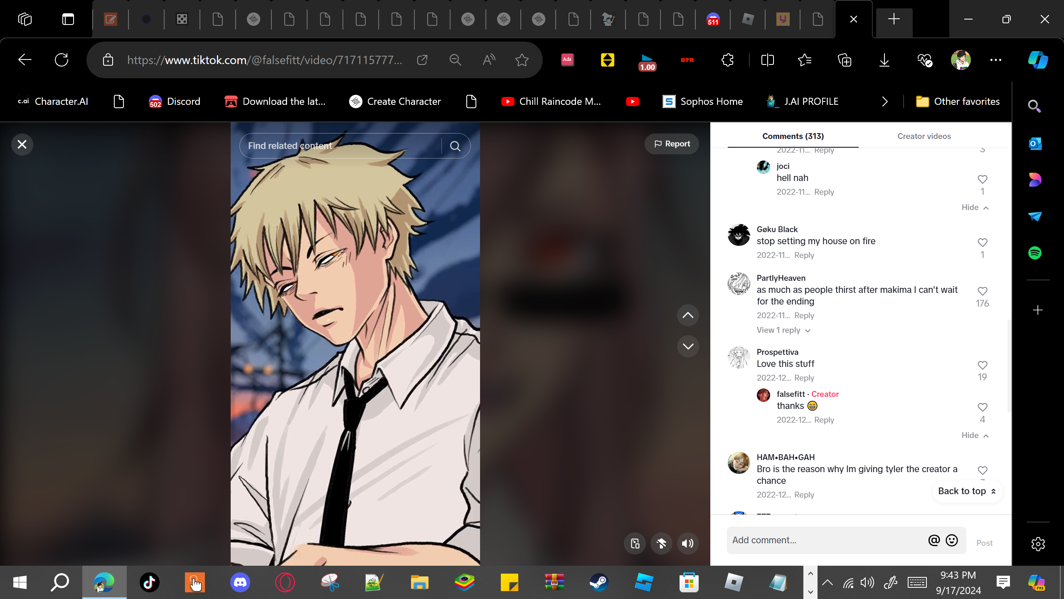Click Reply under Gøku Black's comment

[804, 255]
